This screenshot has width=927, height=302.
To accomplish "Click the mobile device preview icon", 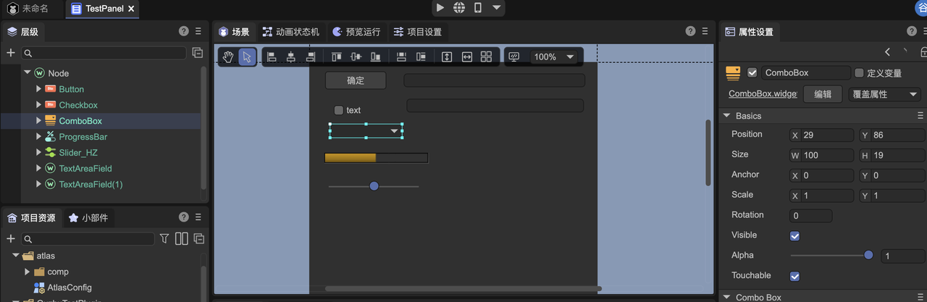I will coord(478,8).
